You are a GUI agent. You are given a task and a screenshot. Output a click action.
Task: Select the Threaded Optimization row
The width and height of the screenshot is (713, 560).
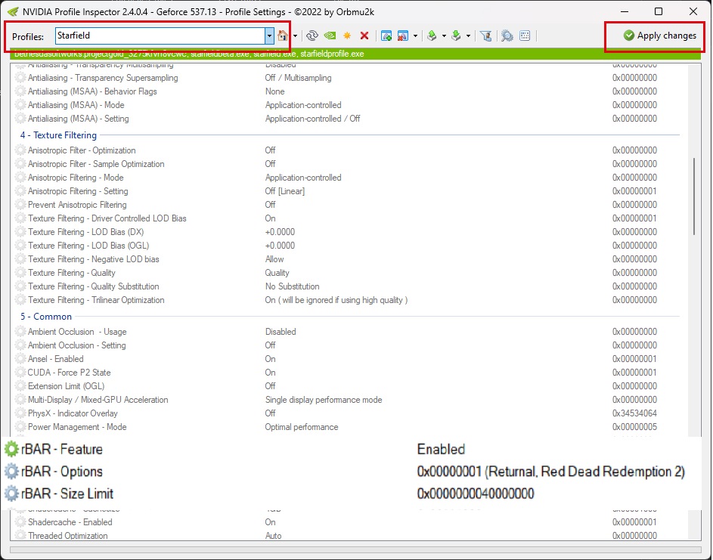coord(349,535)
